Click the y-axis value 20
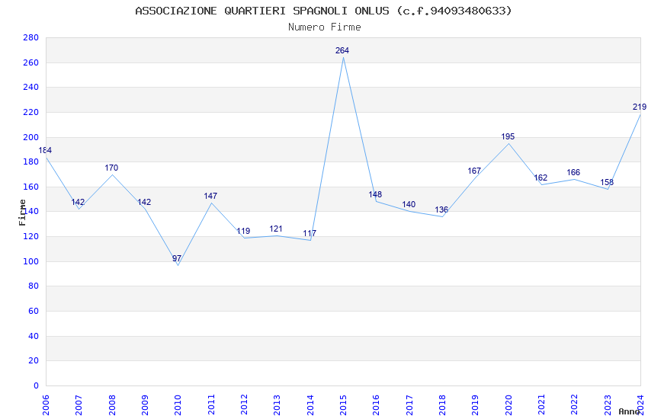Viewport: 648px width, 419px height. click(x=34, y=361)
